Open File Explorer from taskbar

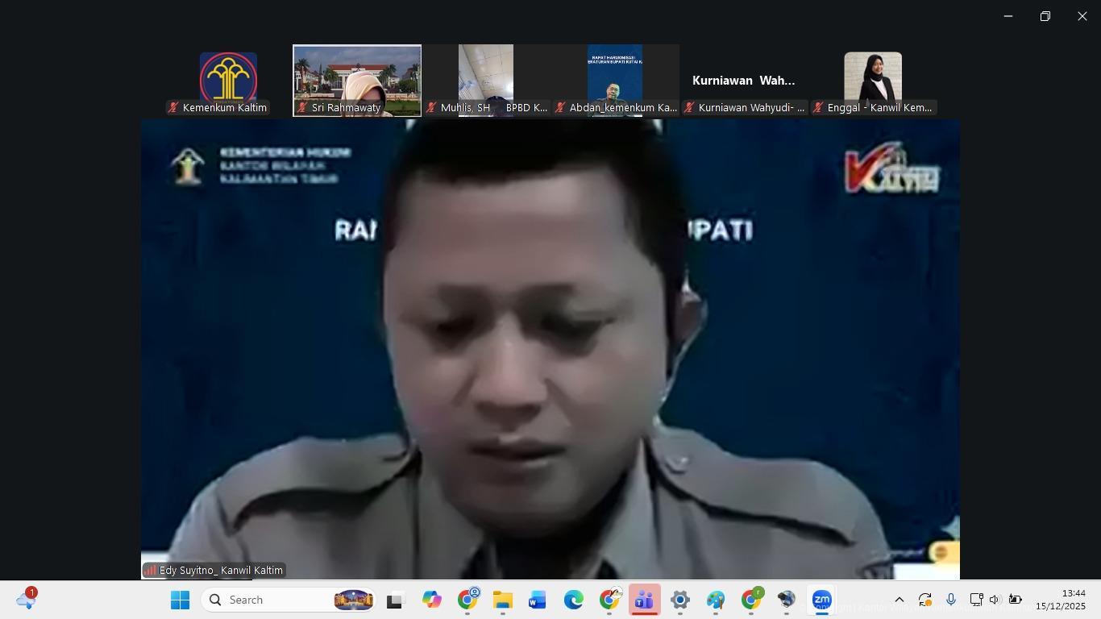pos(502,600)
